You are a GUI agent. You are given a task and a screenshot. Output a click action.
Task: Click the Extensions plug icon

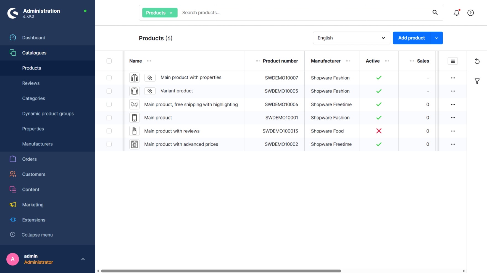pos(13,220)
